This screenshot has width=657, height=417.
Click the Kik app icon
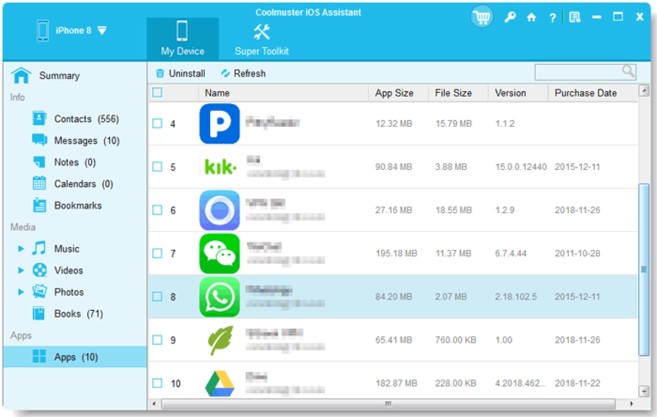tap(221, 167)
